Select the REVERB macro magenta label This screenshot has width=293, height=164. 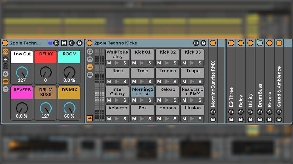(x=22, y=92)
